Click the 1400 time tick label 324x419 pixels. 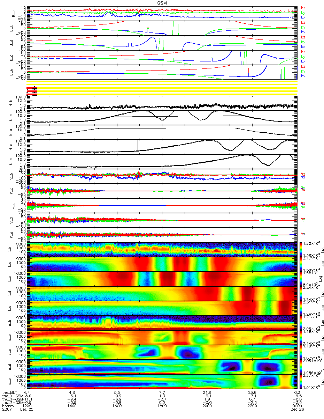72,406
